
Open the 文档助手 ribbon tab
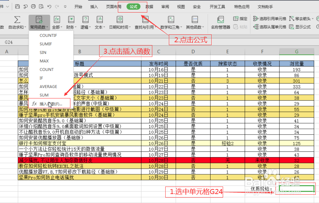pyautogui.click(x=265, y=7)
